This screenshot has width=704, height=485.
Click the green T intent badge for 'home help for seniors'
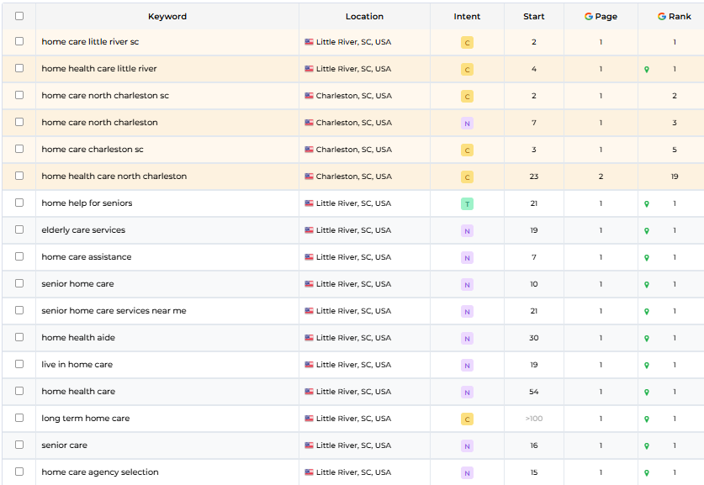pos(467,204)
